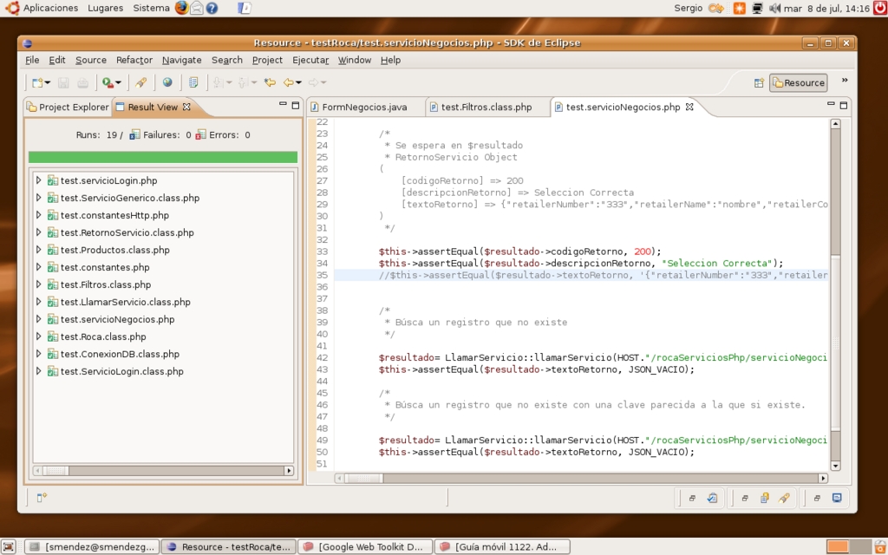This screenshot has width=888, height=555.
Task: Open the External Tools dropdown arrow
Action: pos(119,83)
